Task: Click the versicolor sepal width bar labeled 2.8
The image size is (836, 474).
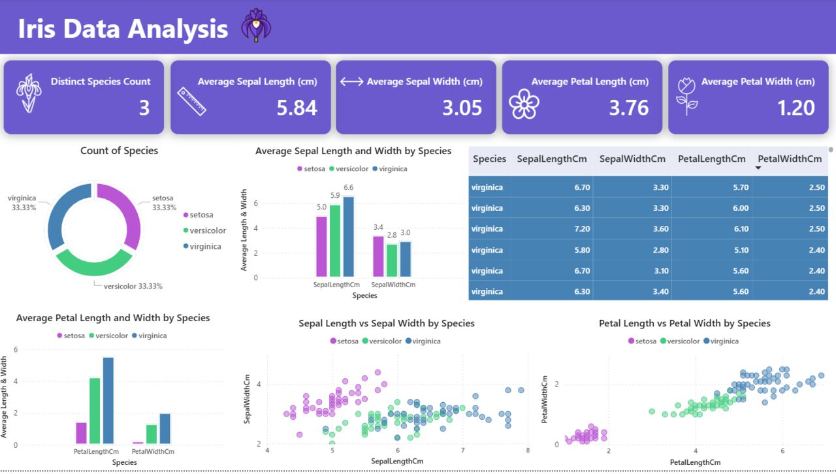Action: point(391,261)
